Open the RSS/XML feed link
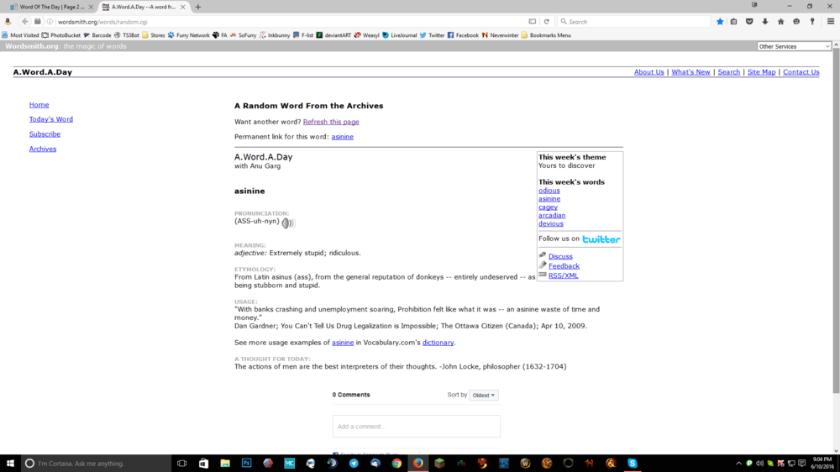 click(x=563, y=276)
